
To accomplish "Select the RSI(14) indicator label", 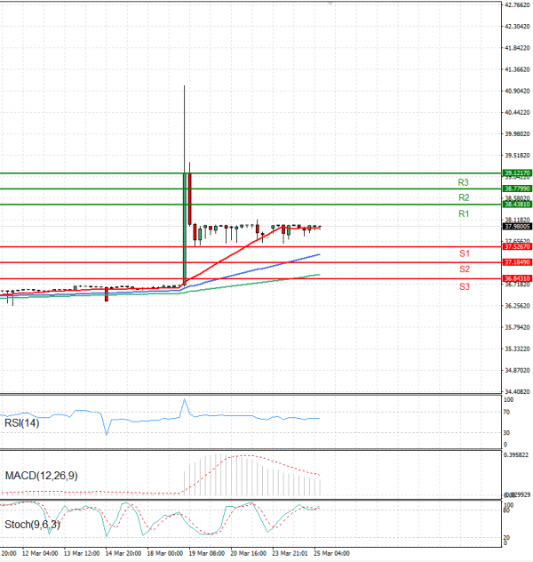I will [23, 423].
